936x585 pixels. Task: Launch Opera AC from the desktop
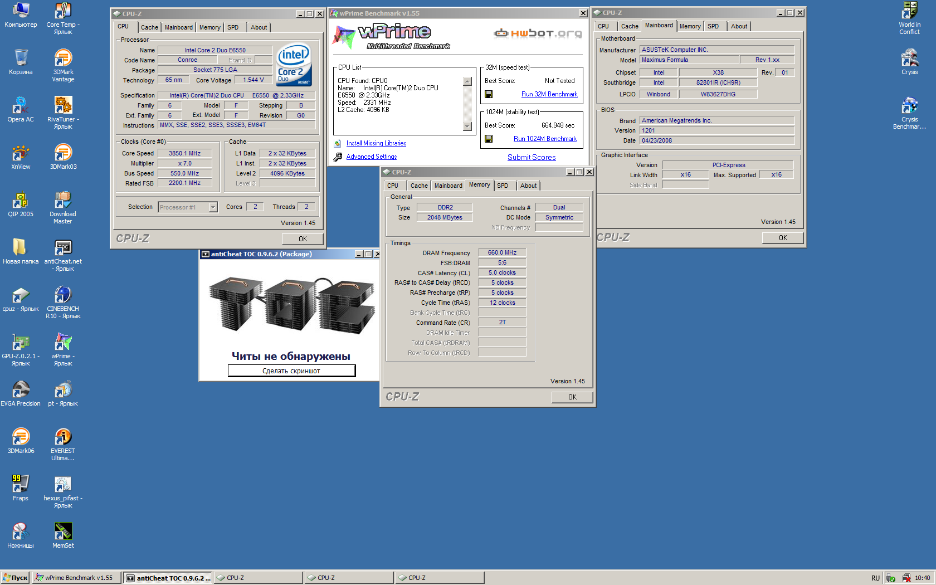tap(21, 105)
